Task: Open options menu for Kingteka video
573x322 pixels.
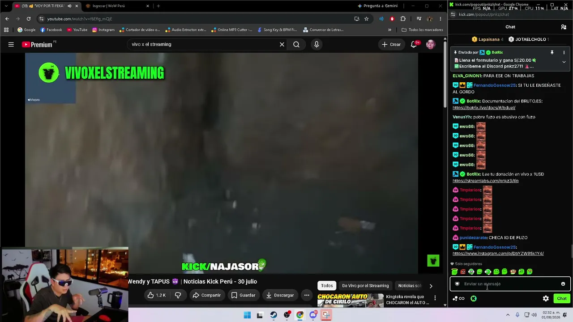Action: click(x=435, y=298)
